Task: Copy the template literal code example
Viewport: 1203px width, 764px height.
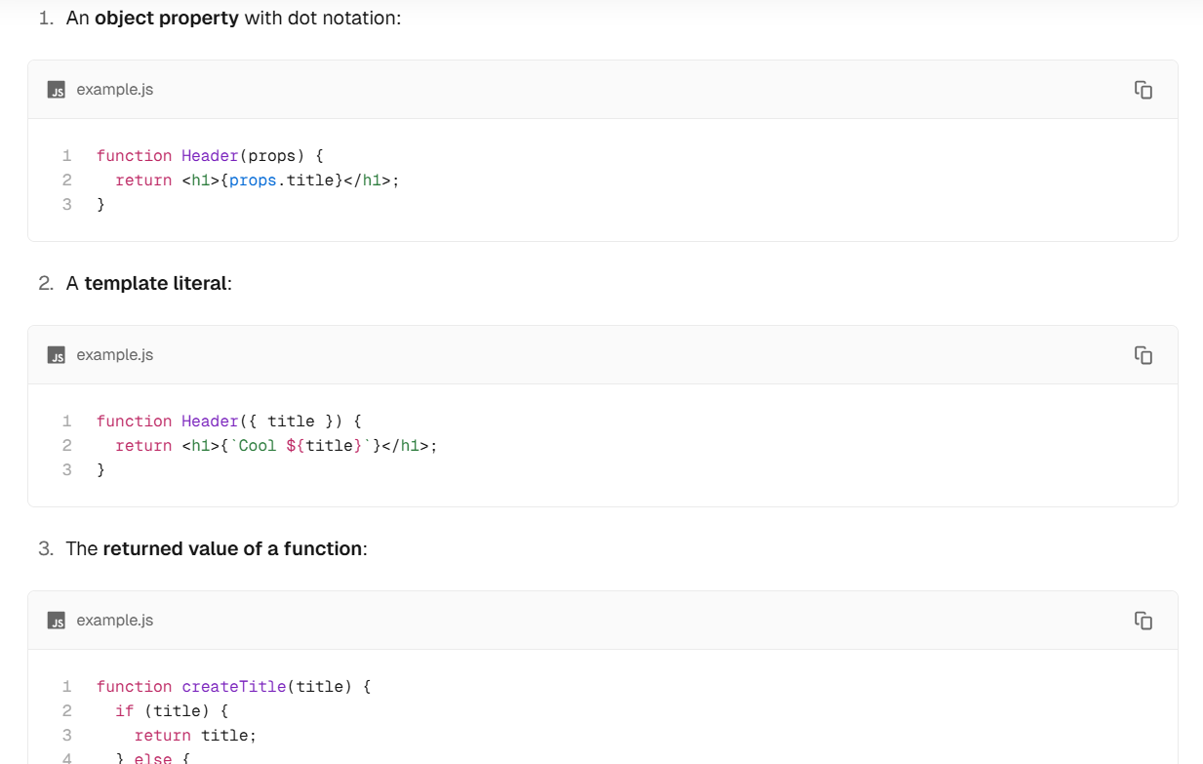Action: pyautogui.click(x=1143, y=355)
